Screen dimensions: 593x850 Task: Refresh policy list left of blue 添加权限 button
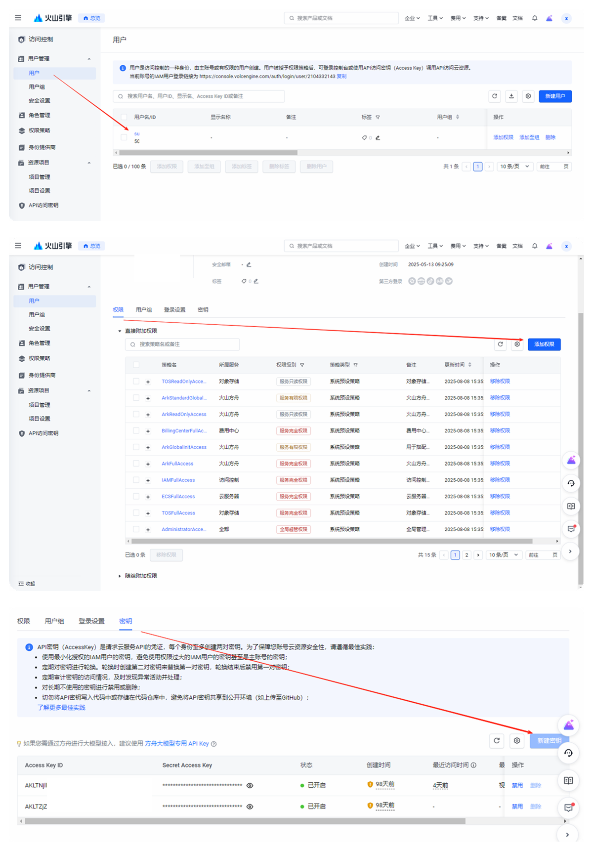point(501,344)
